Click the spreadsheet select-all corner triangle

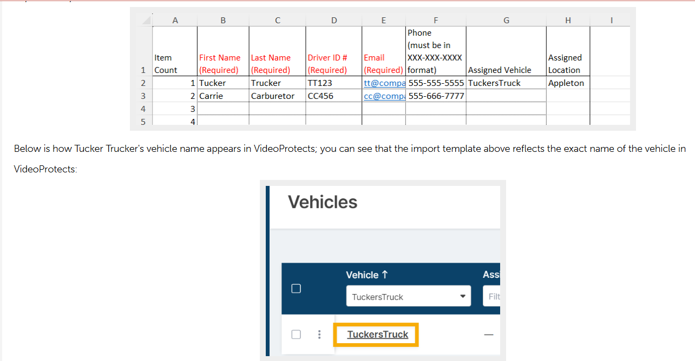click(146, 21)
